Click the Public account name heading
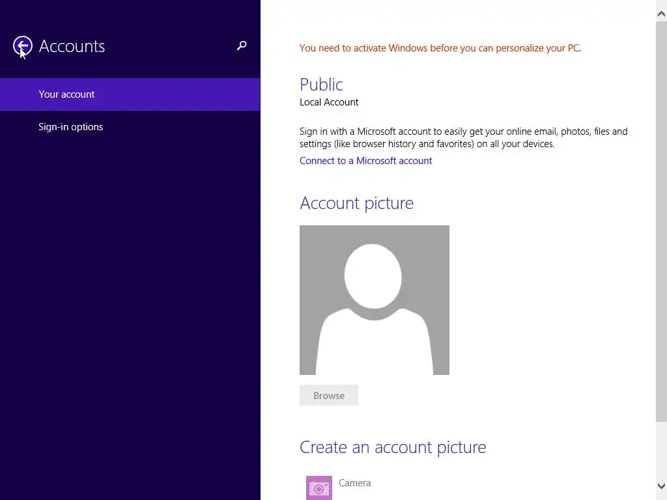Image resolution: width=667 pixels, height=500 pixels. coord(321,84)
